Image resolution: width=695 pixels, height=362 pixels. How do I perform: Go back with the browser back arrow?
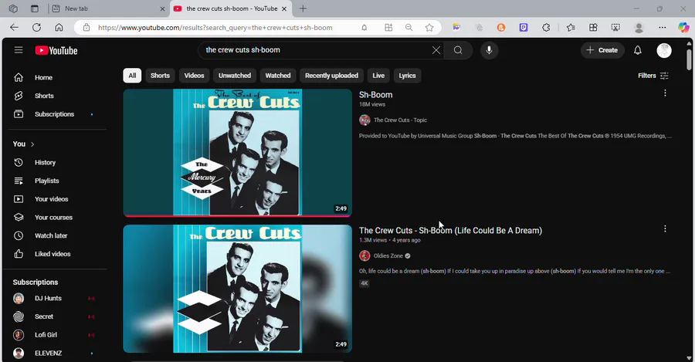click(14, 28)
